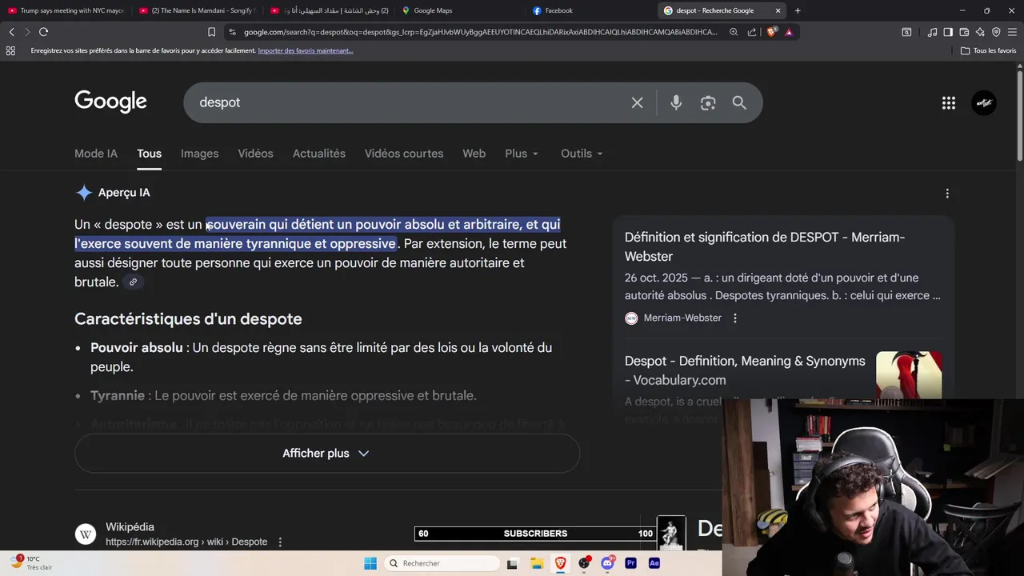Click the taskbar 'Rechercher' search box

pyautogui.click(x=440, y=563)
